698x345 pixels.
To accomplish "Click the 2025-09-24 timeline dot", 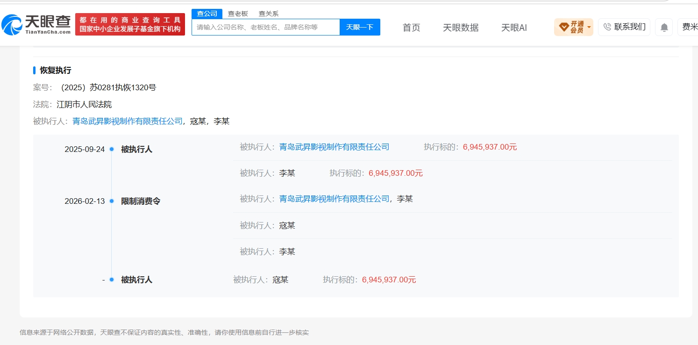I will (x=112, y=150).
